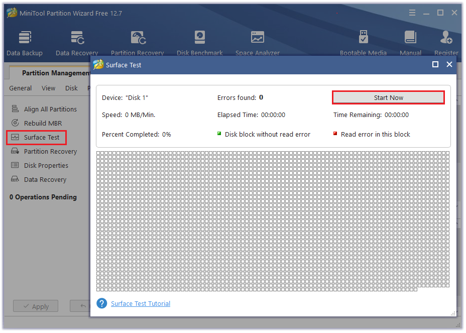Open the General menu

pyautogui.click(x=20, y=88)
